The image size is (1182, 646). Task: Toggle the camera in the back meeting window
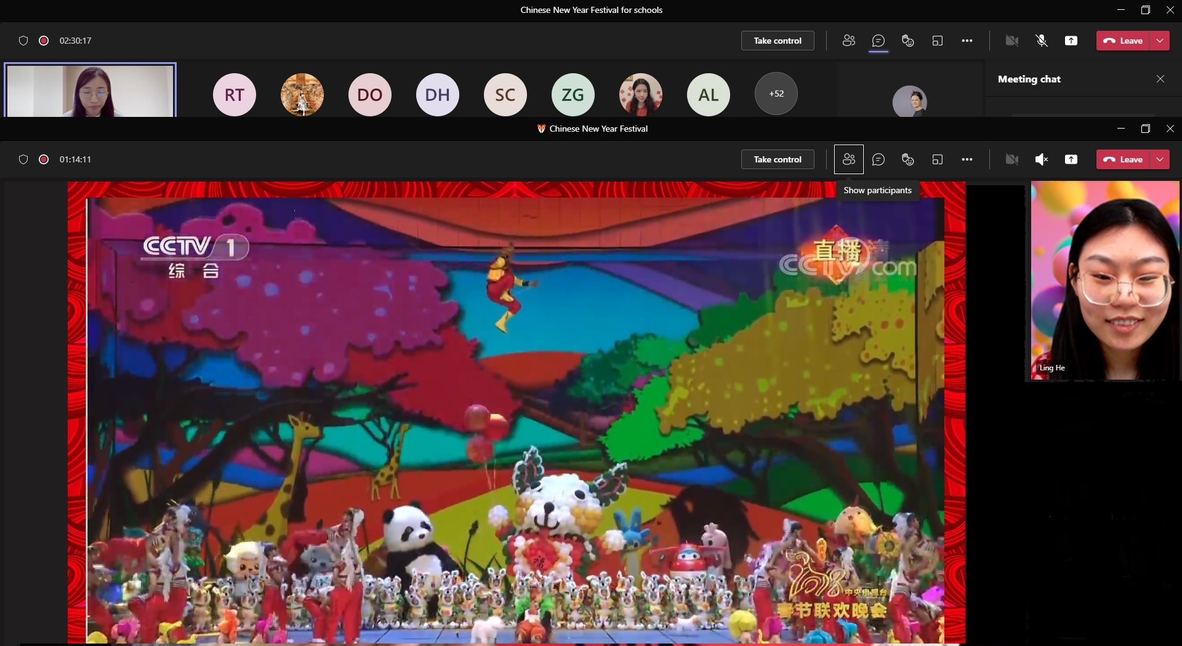tap(1011, 41)
